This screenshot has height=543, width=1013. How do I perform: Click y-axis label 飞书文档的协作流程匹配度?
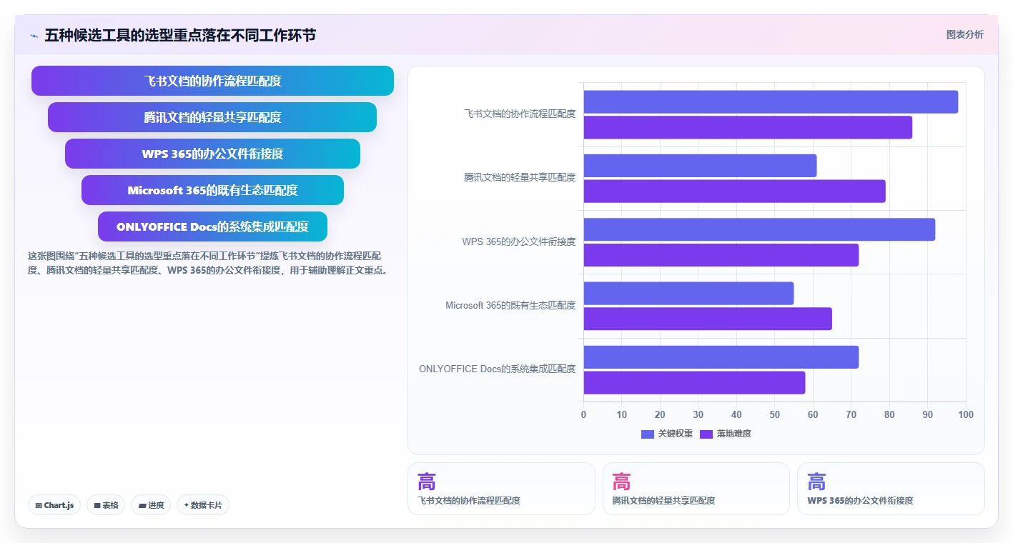(520, 114)
